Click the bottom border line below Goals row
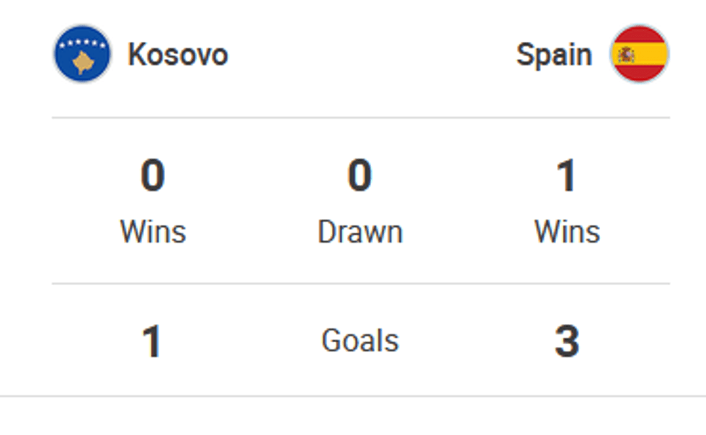Viewport: 706px width, 435px height. (x=353, y=396)
